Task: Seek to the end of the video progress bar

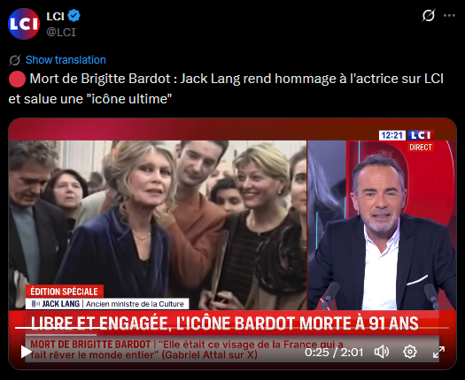Action: tap(448, 328)
